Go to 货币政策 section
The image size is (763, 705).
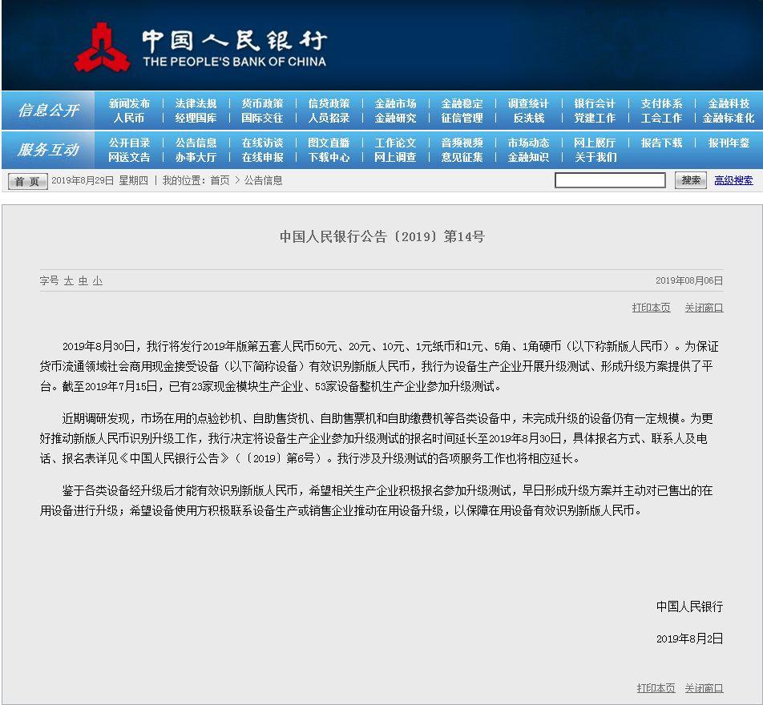pos(262,103)
